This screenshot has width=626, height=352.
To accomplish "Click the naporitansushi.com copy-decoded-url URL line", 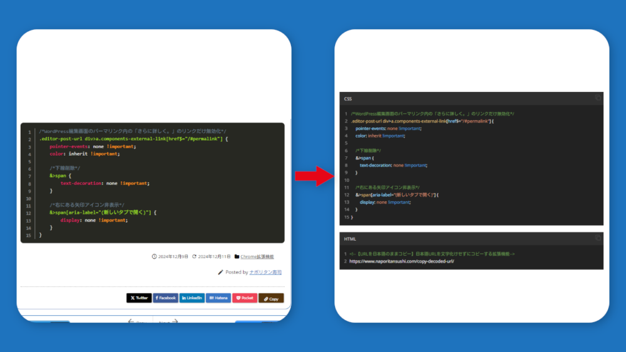I will [402, 261].
